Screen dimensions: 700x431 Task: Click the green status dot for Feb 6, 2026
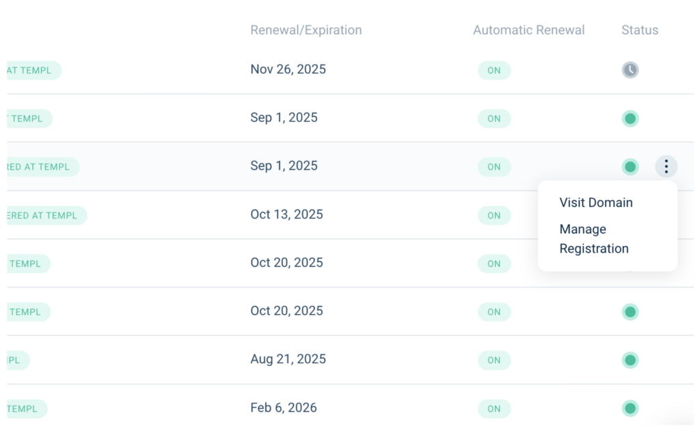click(630, 408)
